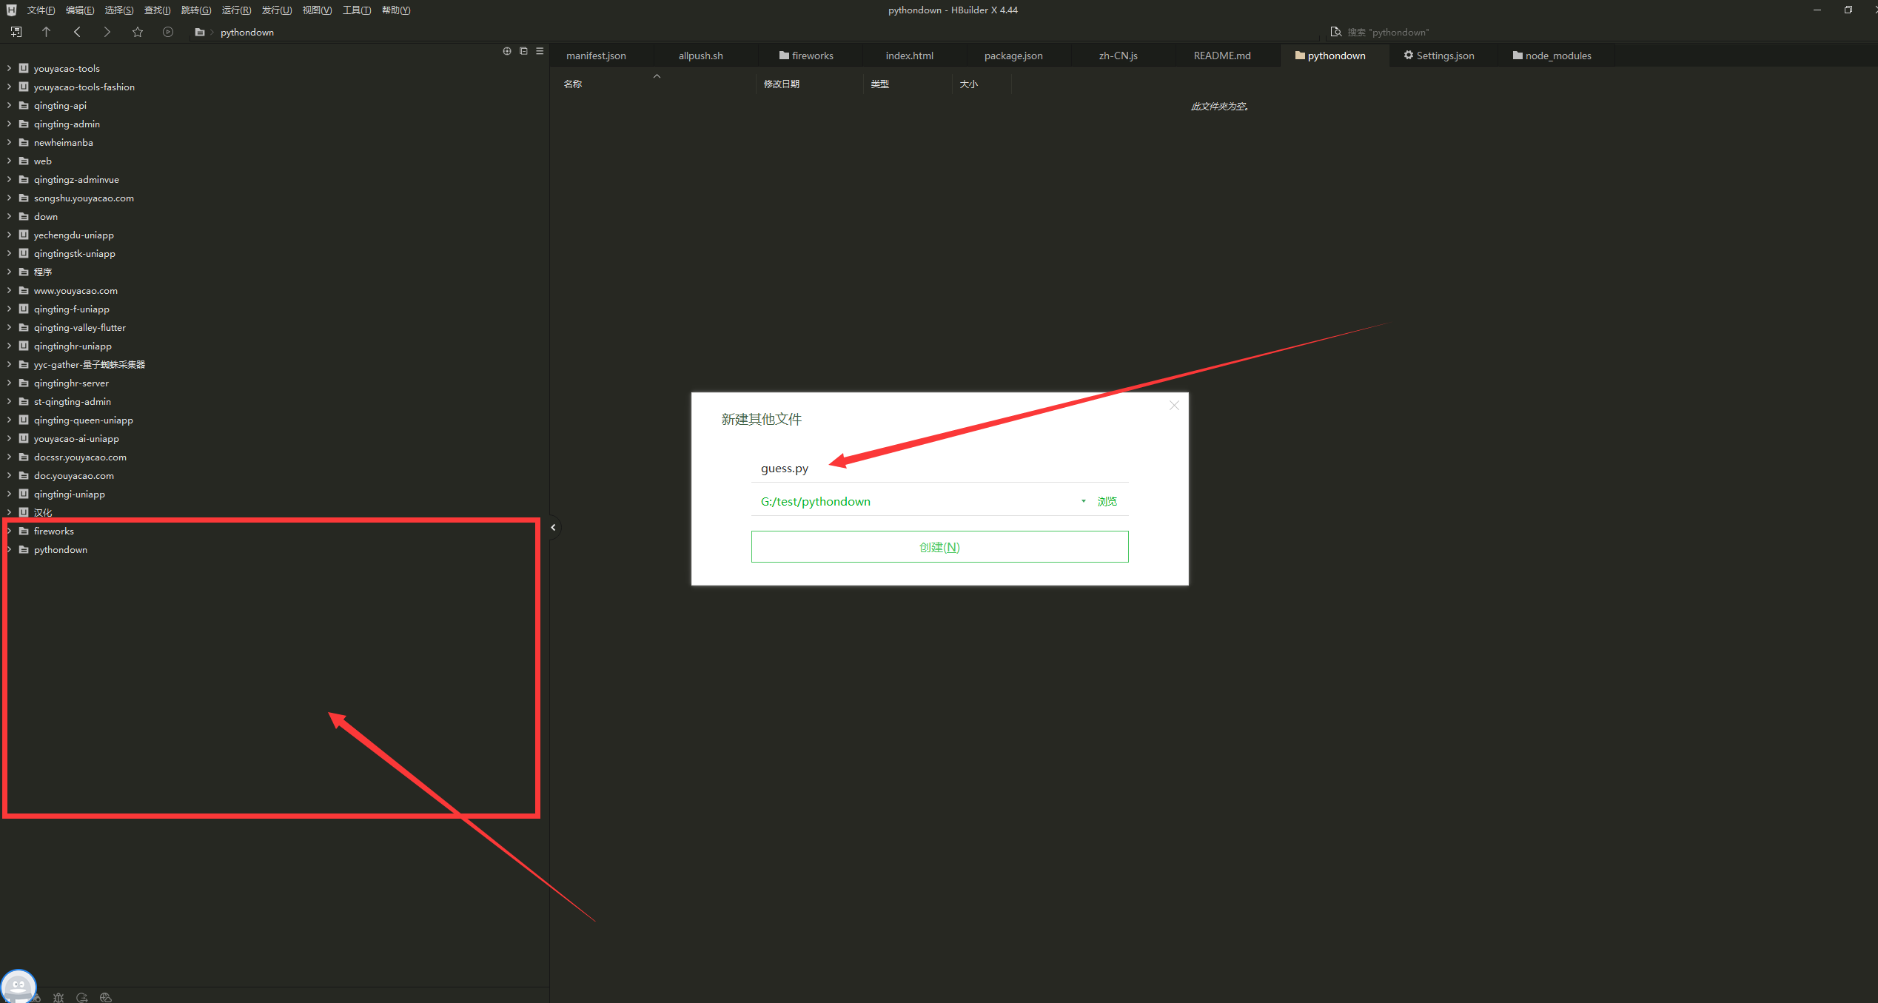The image size is (1878, 1003).
Task: Sort by the 修改日期 column header
Action: [x=781, y=84]
